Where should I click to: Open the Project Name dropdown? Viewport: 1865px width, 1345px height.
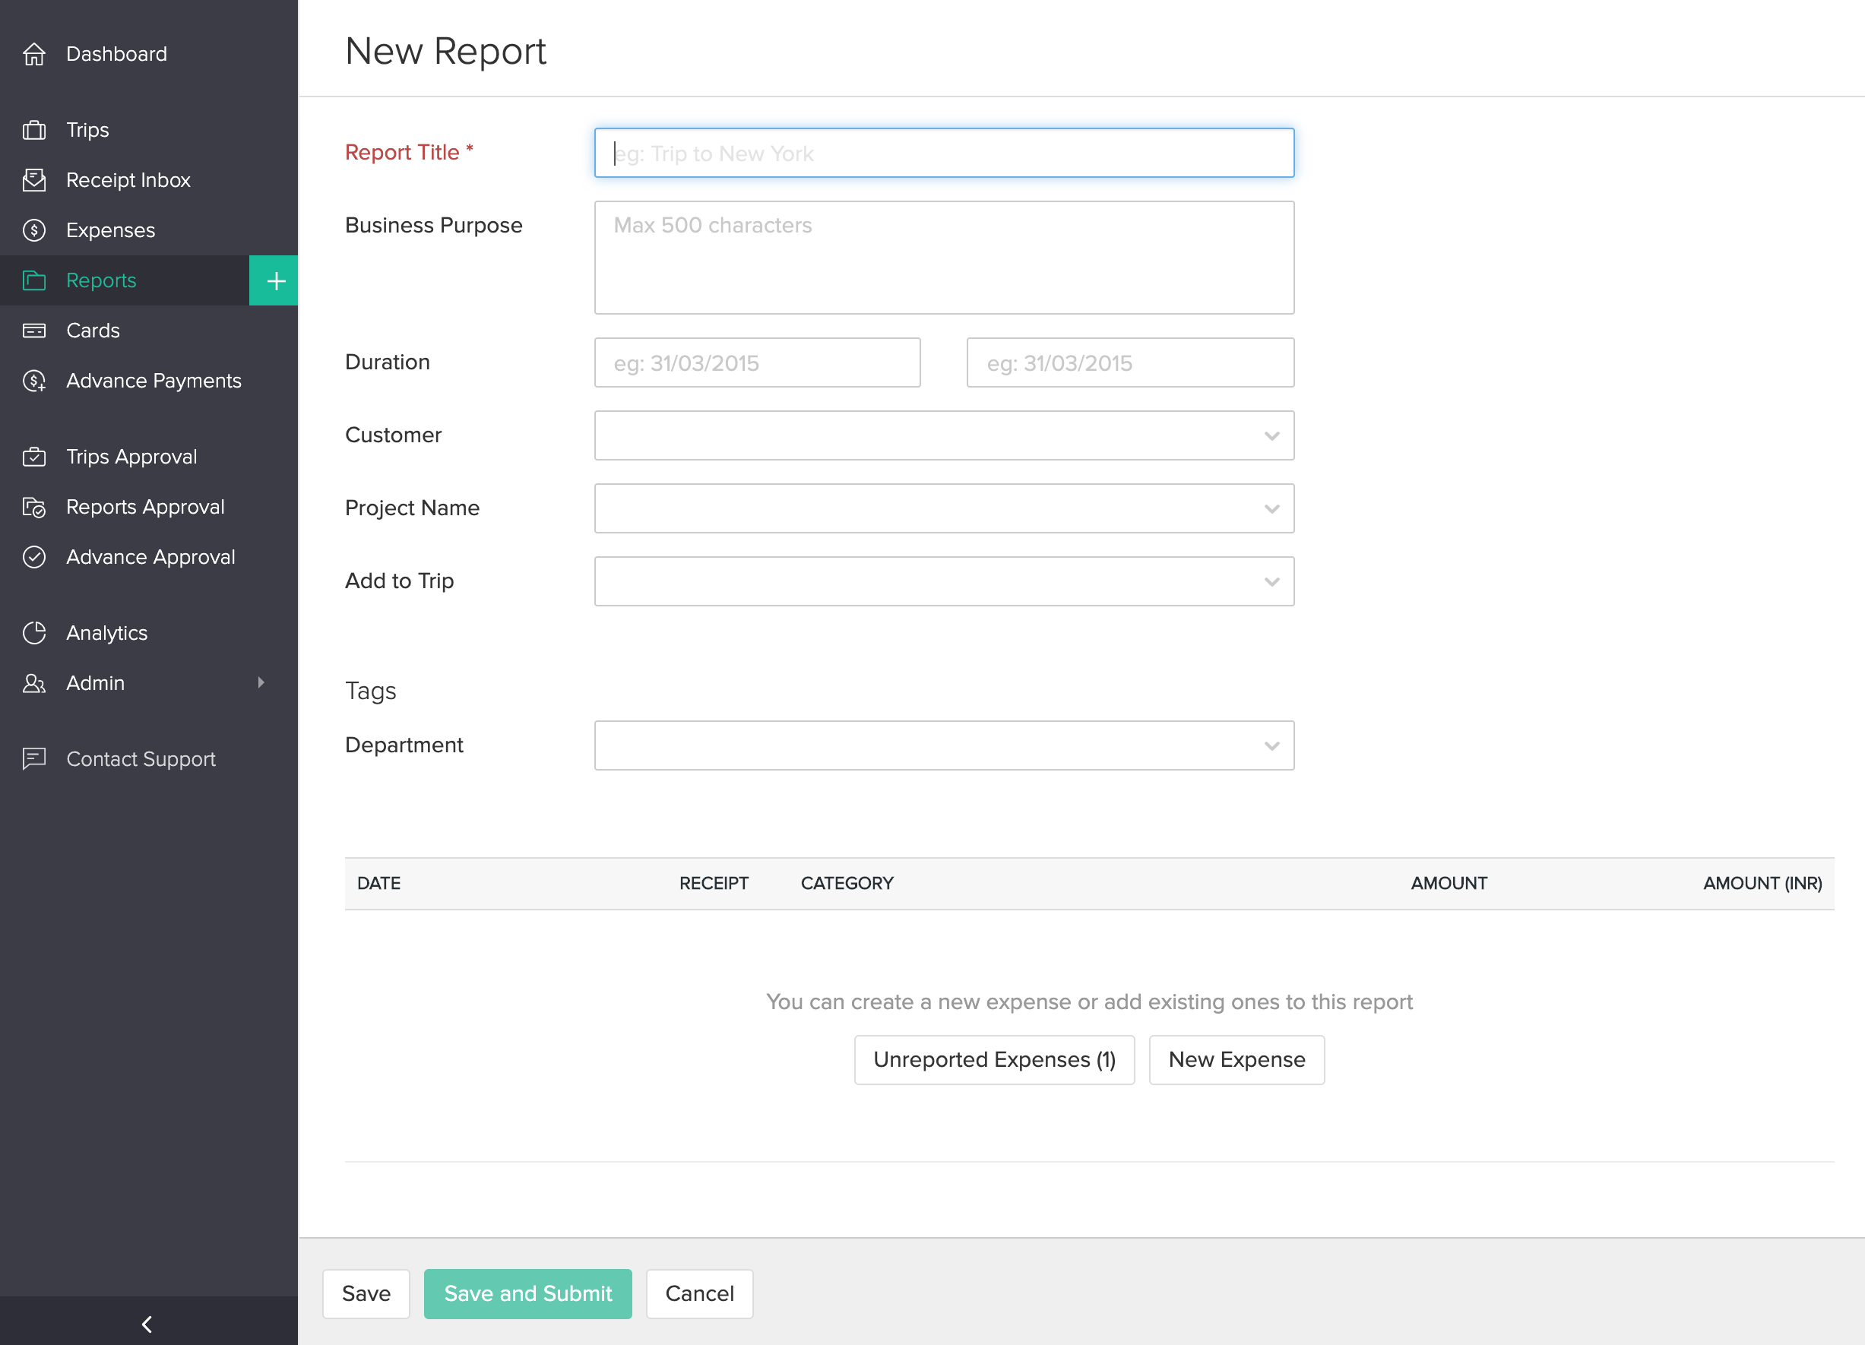1271,509
